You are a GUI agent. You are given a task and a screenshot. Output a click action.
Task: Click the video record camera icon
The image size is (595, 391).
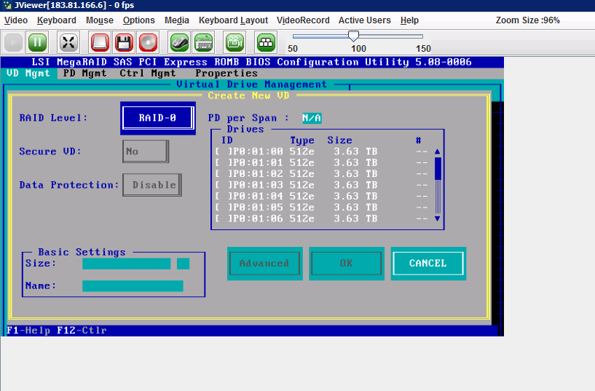pos(235,42)
